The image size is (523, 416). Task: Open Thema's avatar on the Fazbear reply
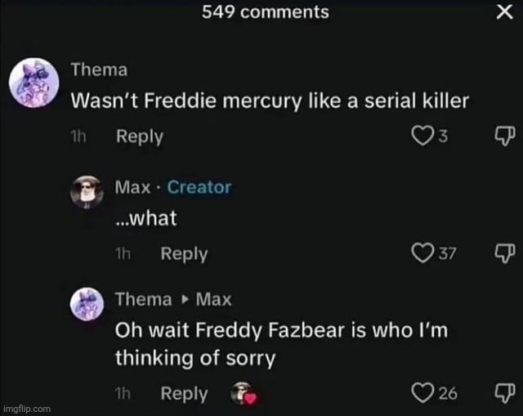[87, 305]
